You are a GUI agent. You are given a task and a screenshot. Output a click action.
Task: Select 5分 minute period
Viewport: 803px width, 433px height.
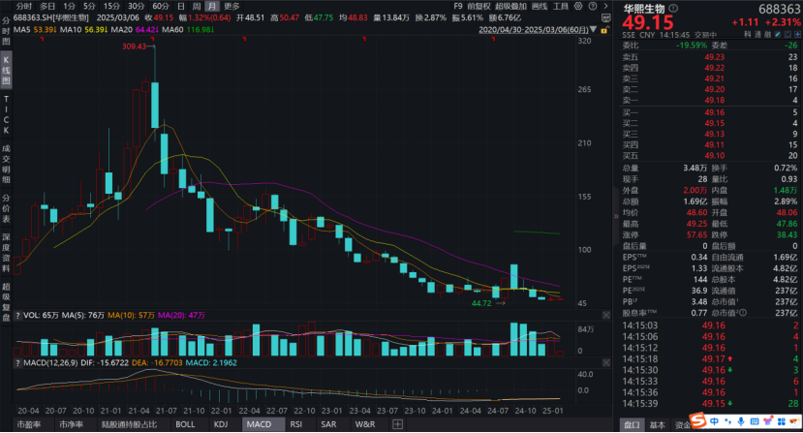89,6
